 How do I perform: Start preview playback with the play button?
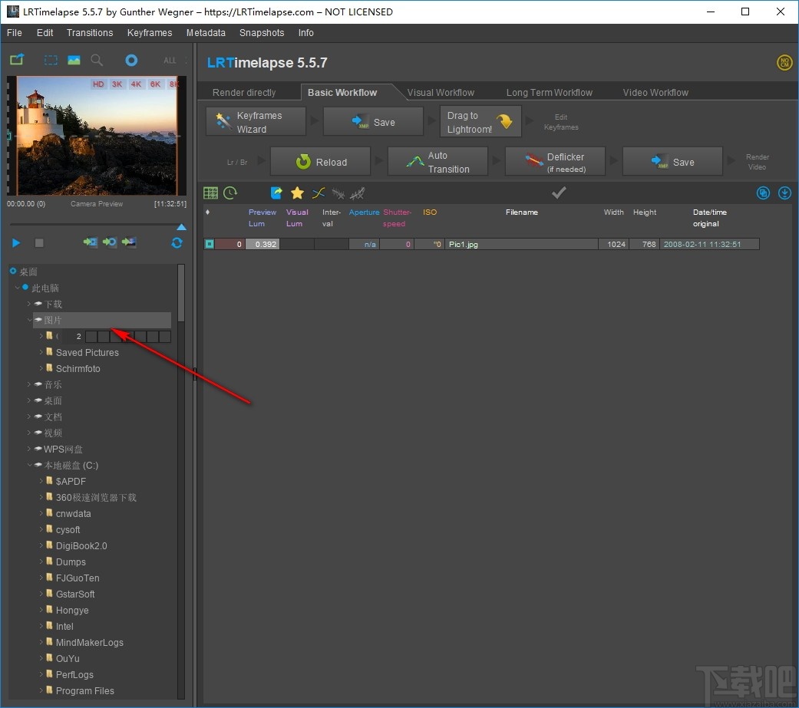coord(16,243)
